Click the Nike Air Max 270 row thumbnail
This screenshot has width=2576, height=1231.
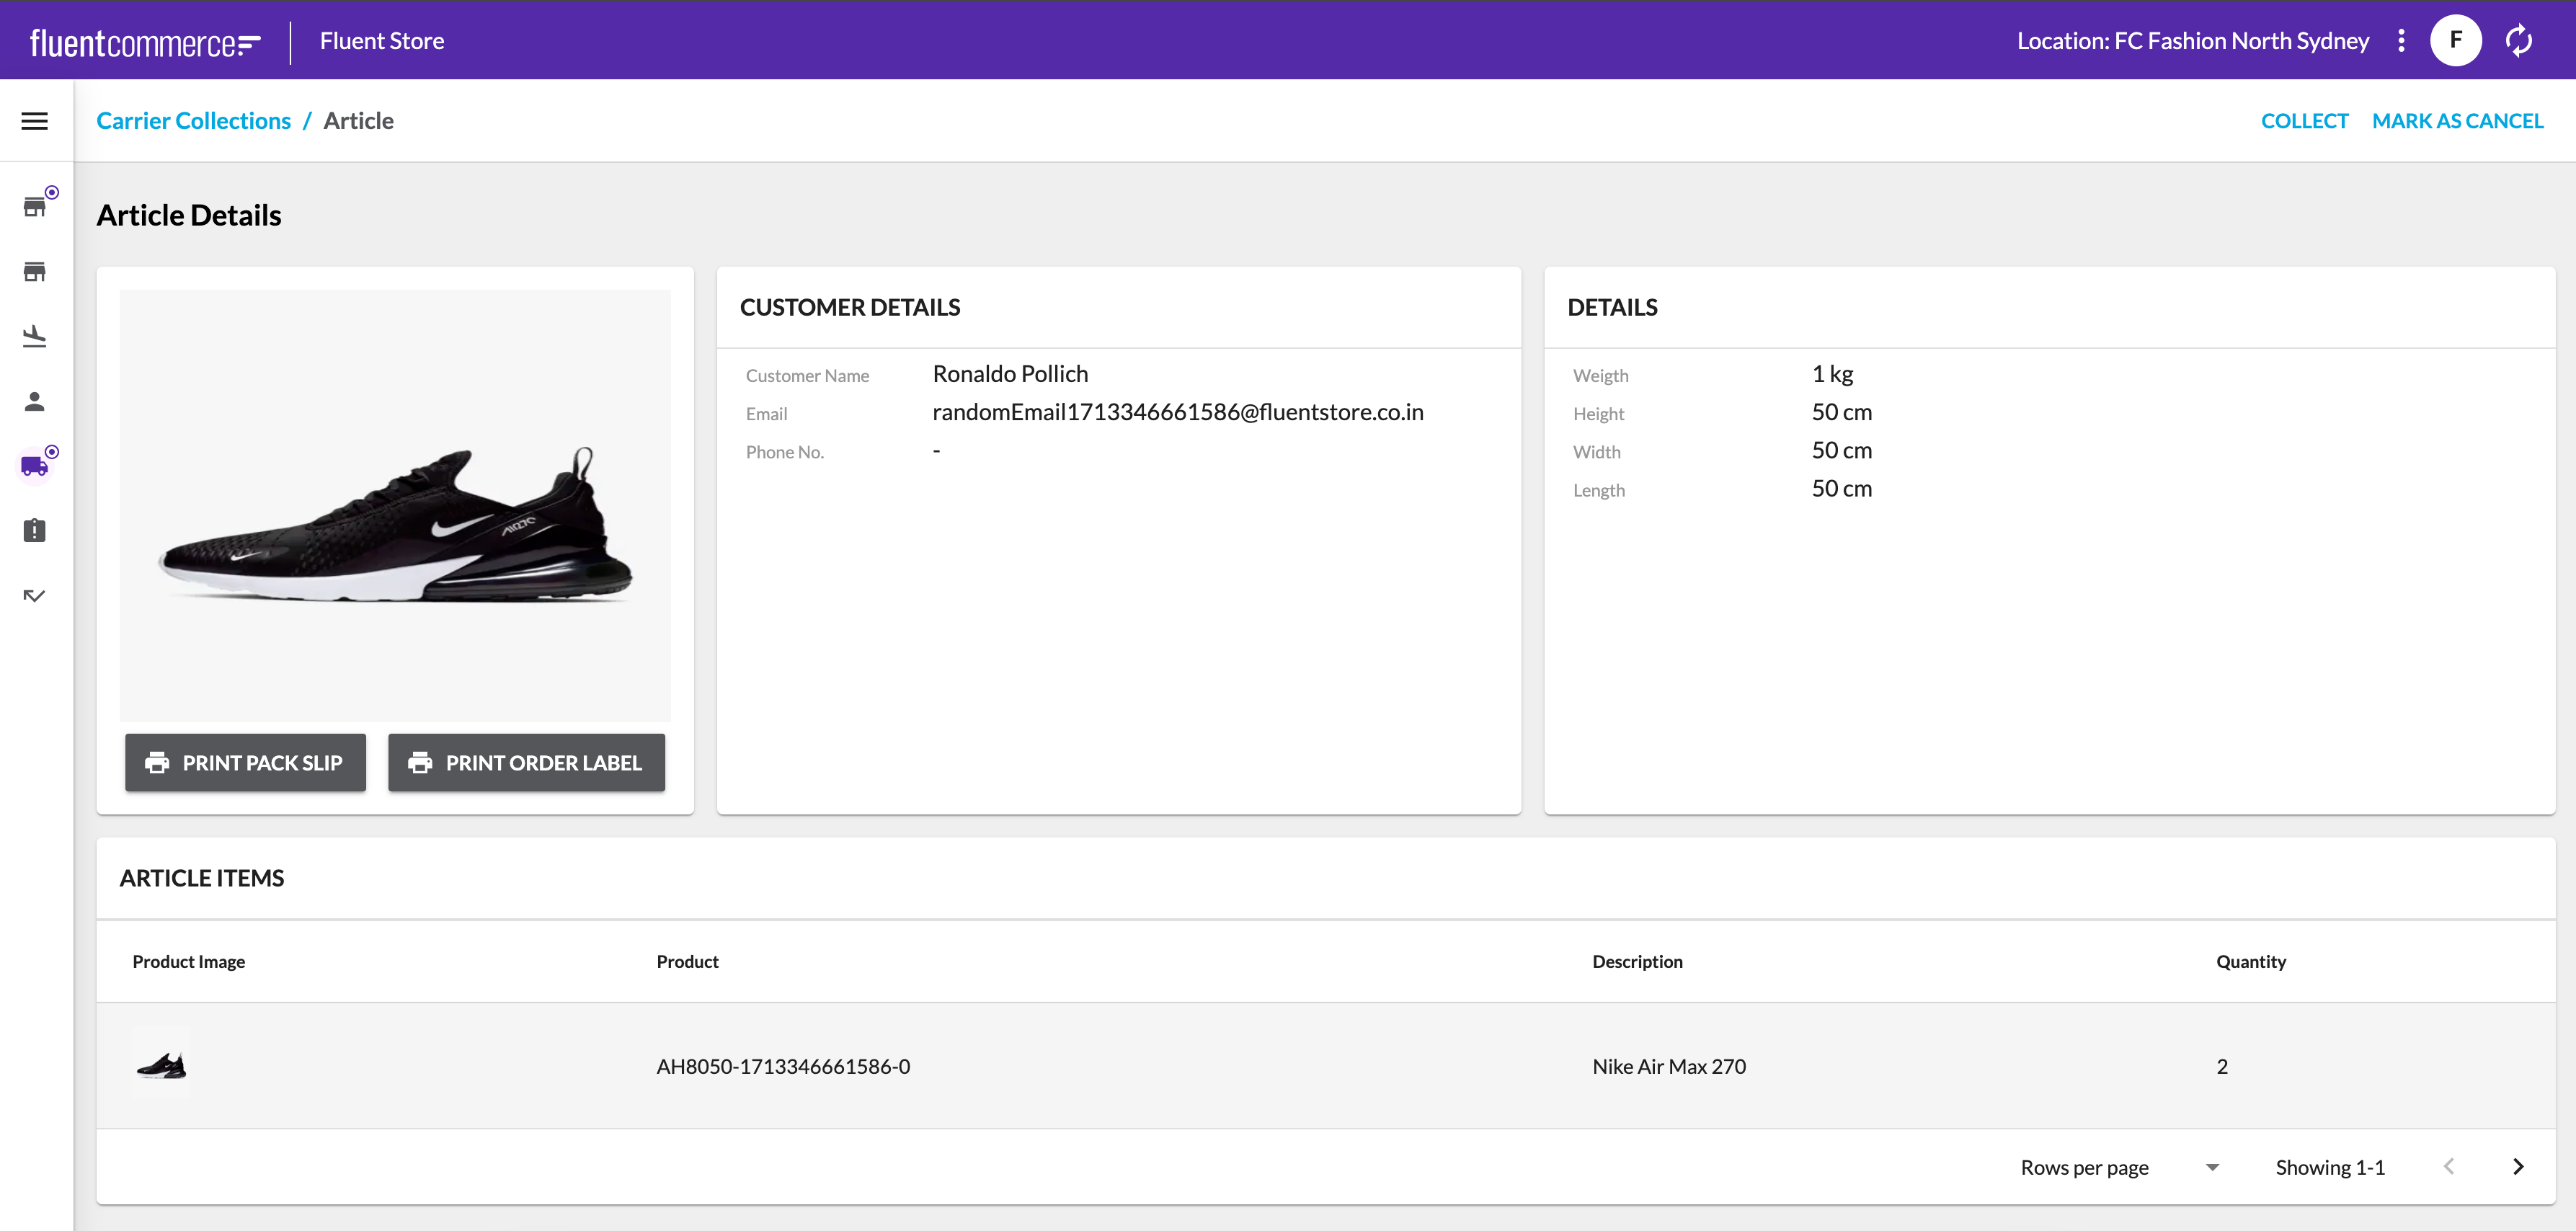[161, 1066]
